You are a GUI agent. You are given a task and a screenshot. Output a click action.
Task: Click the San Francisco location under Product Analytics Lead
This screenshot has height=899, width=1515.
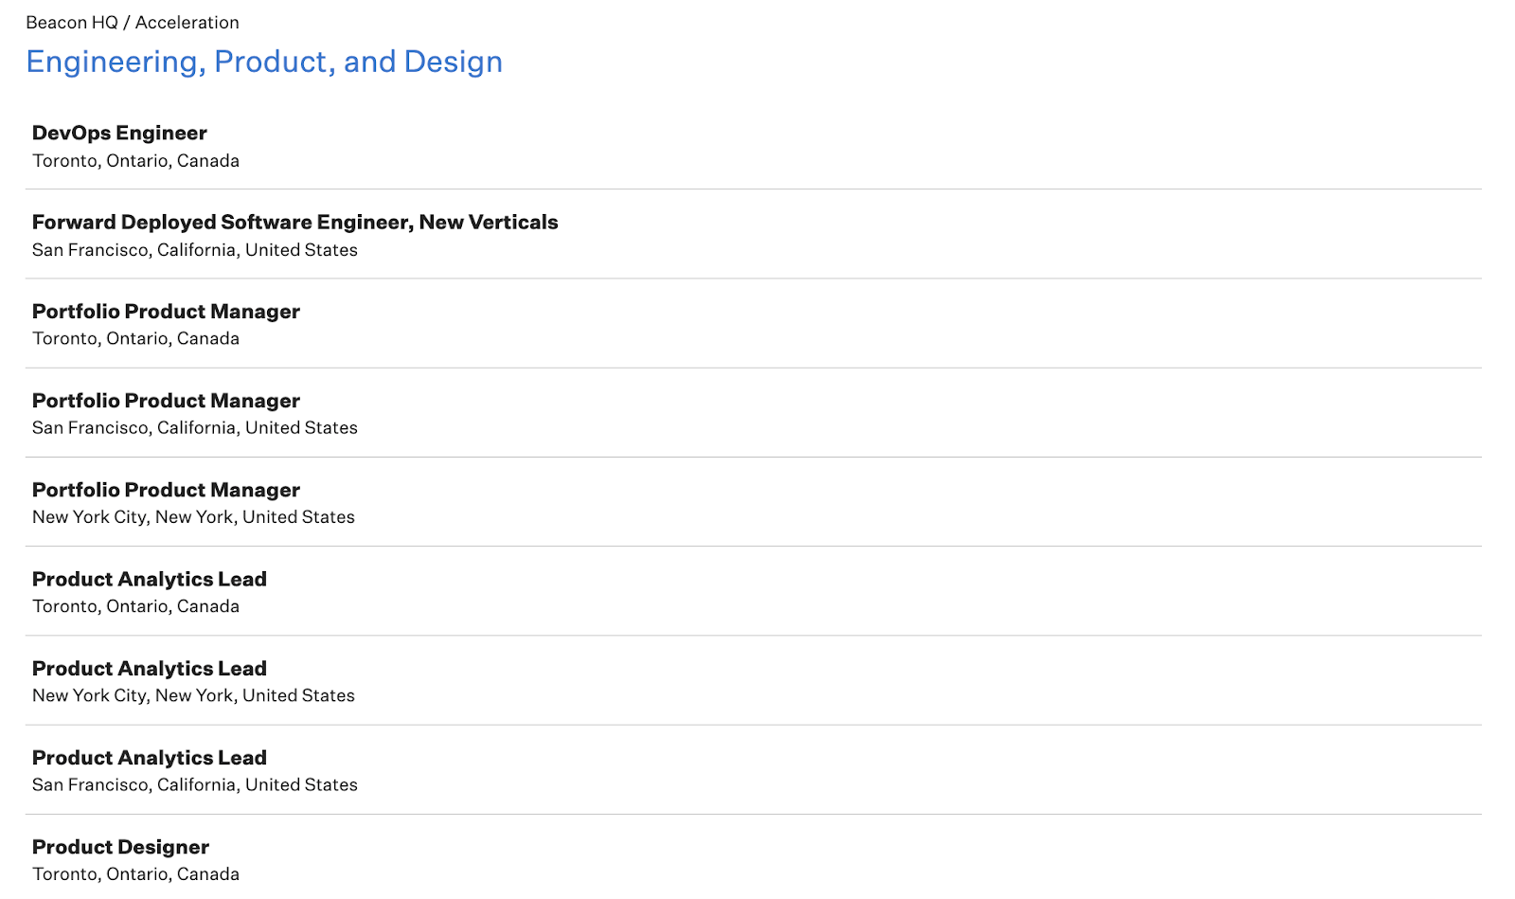point(195,785)
